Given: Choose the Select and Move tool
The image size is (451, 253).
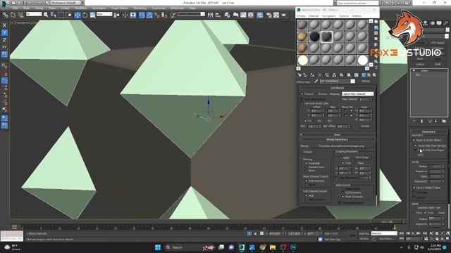Looking at the screenshot, I should [77, 15].
